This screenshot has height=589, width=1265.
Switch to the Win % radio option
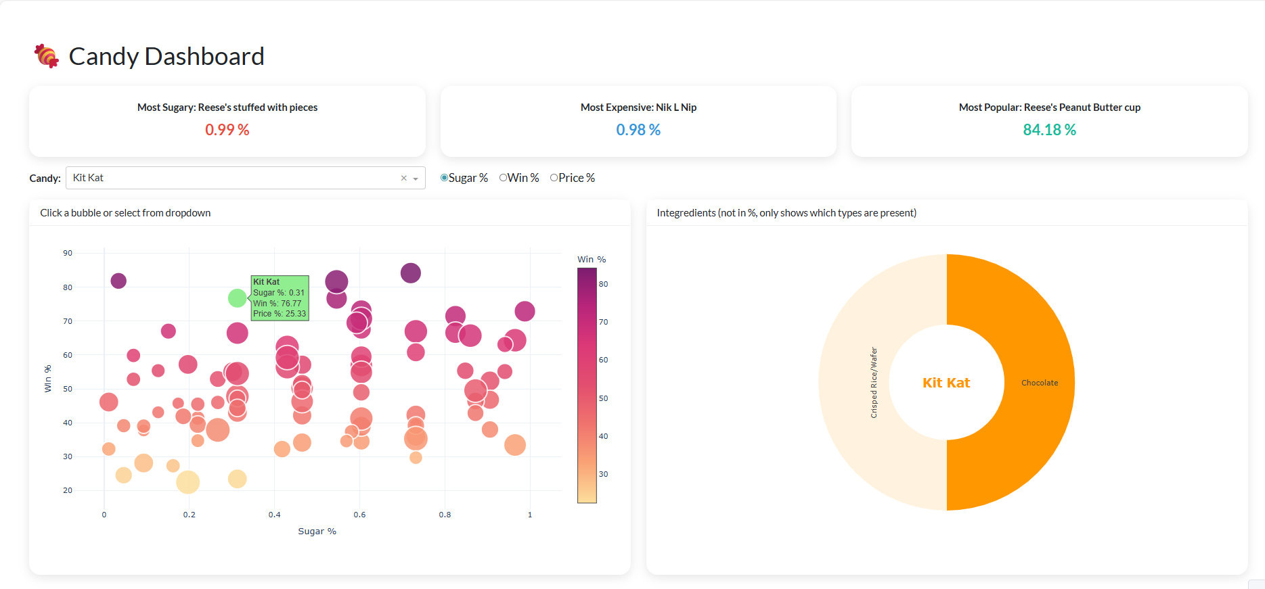[x=504, y=178]
